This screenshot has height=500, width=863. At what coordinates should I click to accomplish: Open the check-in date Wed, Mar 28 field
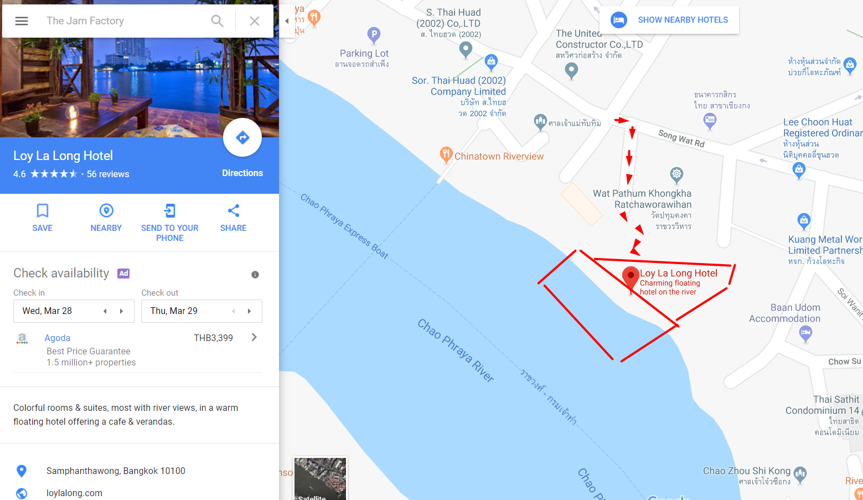point(74,311)
